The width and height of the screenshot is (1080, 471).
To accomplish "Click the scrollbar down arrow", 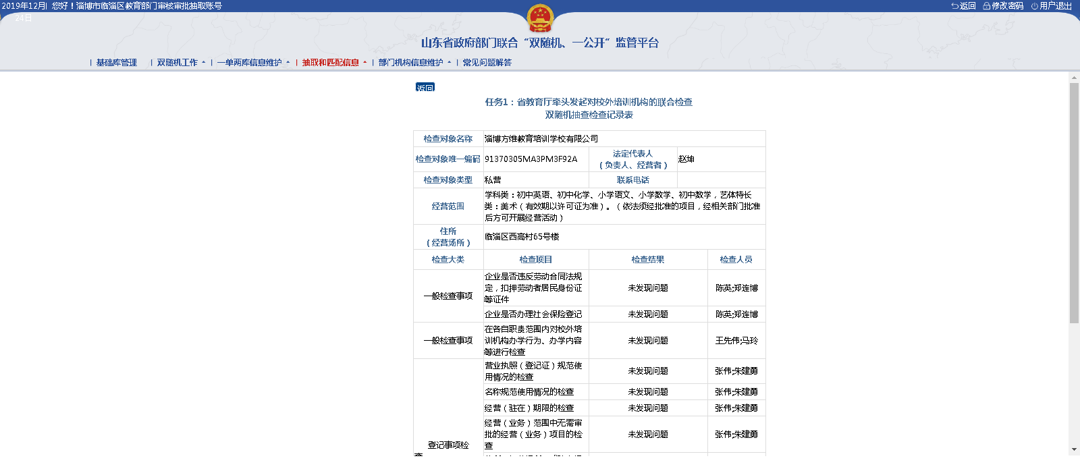I will pos(1074,449).
